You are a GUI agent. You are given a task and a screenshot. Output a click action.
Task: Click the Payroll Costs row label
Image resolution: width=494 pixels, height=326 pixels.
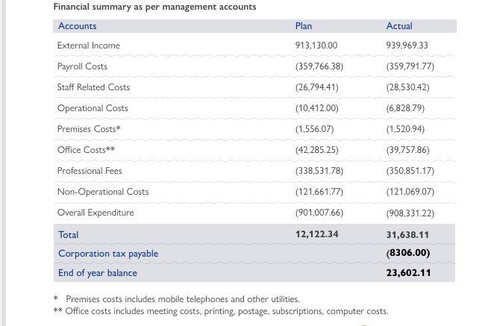[82, 66]
